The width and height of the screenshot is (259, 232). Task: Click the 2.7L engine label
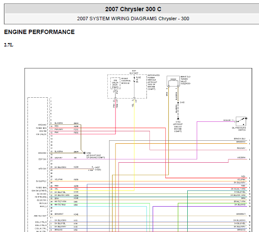9,45
